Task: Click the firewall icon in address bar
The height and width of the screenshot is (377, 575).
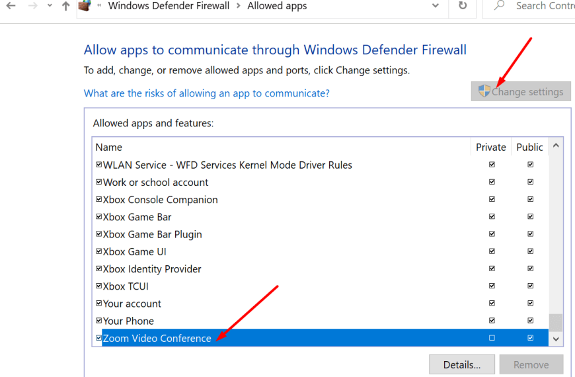Action: pyautogui.click(x=85, y=5)
